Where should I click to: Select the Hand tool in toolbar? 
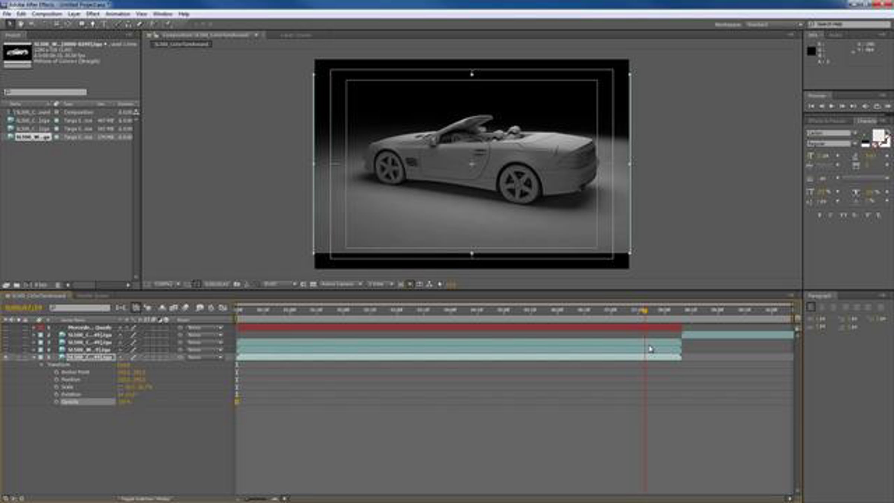(x=21, y=24)
